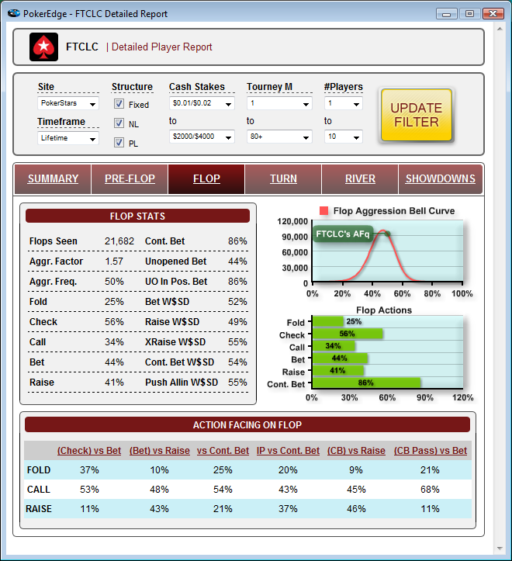Open the maximum Cash Stakes $2000/$4000 dropdown
Viewport: 512px width, 561px height.
tap(202, 137)
